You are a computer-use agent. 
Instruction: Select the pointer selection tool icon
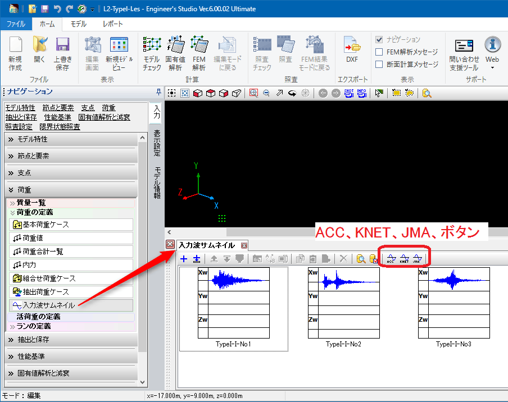point(379,93)
